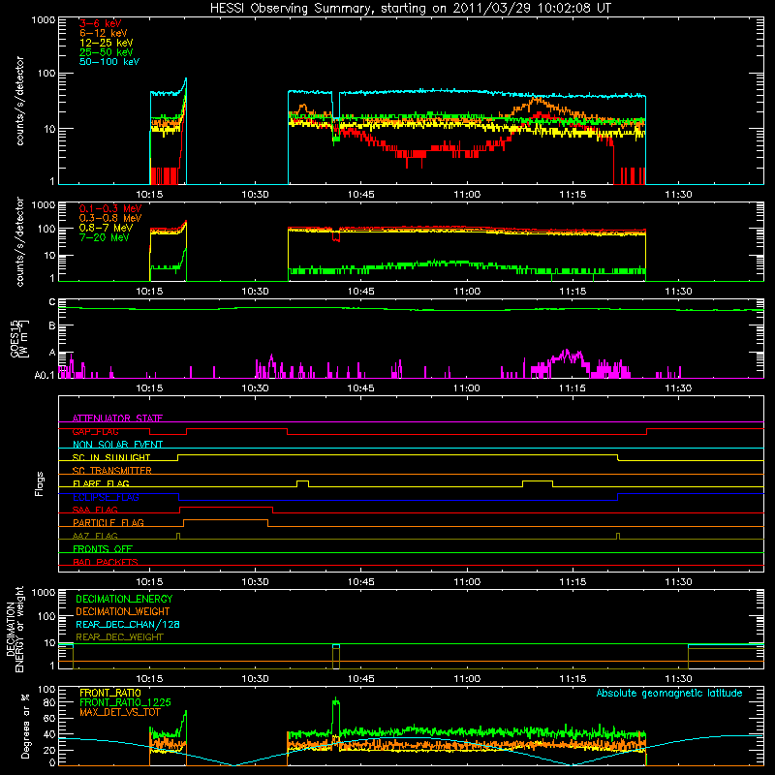Click the REAR_DEC_WEIGHT legend label
The height and width of the screenshot is (775, 775).
point(119,637)
